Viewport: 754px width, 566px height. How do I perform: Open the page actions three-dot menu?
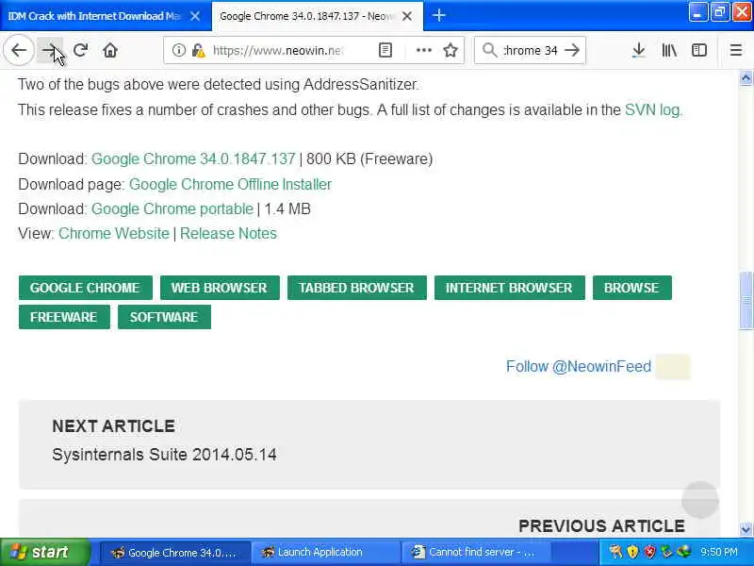click(423, 50)
